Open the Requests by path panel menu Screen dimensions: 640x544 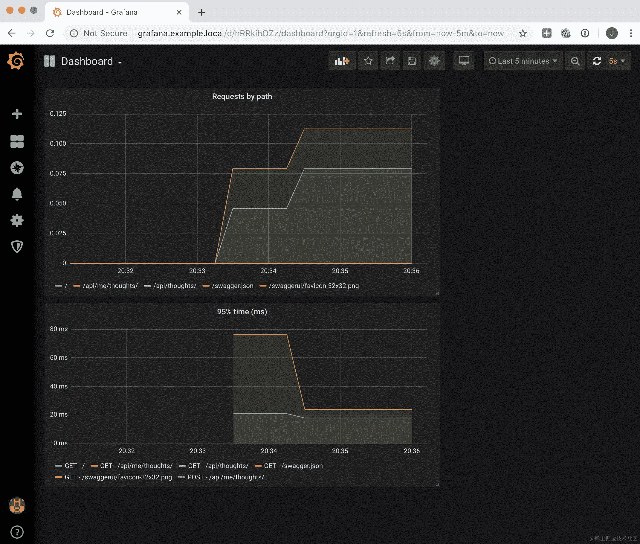pos(242,97)
